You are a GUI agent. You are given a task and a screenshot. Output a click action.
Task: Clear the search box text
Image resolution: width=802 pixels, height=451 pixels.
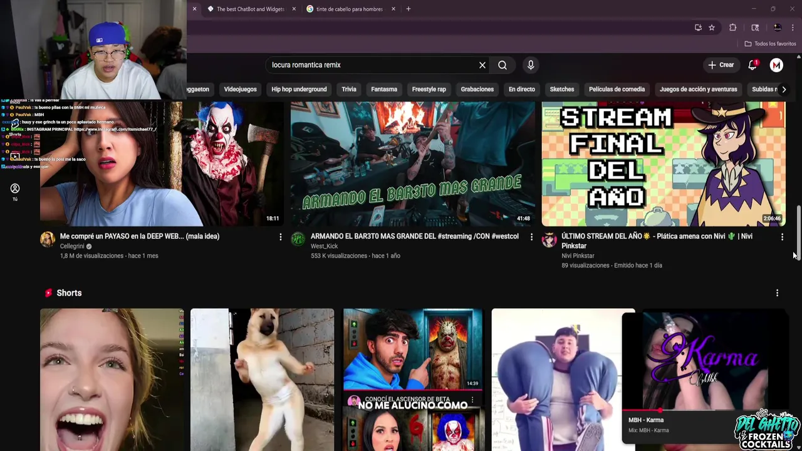pyautogui.click(x=482, y=65)
